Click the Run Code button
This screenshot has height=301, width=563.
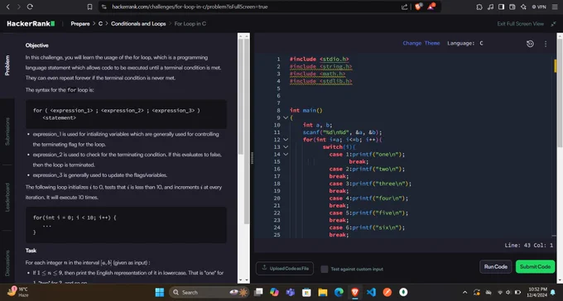click(x=495, y=266)
